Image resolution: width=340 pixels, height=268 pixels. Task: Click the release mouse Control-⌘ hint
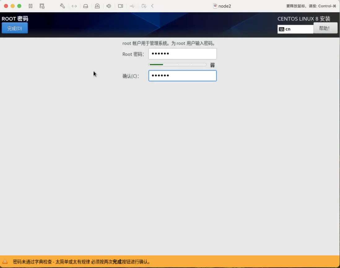coord(311,6)
